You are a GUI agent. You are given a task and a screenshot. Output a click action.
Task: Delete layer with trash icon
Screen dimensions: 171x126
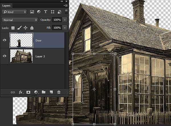pyautogui.click(x=59, y=92)
